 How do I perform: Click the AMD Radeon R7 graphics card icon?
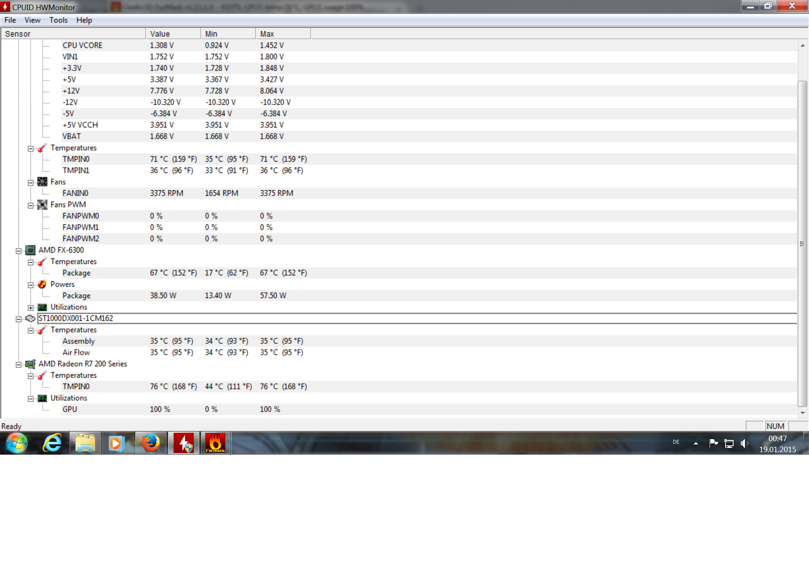pos(30,364)
